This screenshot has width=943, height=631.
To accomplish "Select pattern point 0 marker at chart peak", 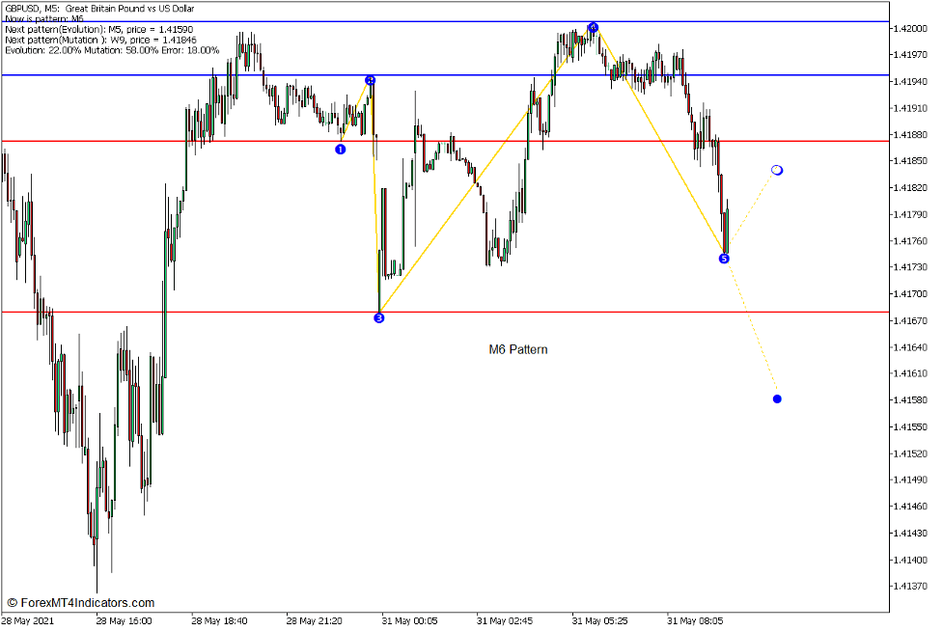I will point(593,29).
